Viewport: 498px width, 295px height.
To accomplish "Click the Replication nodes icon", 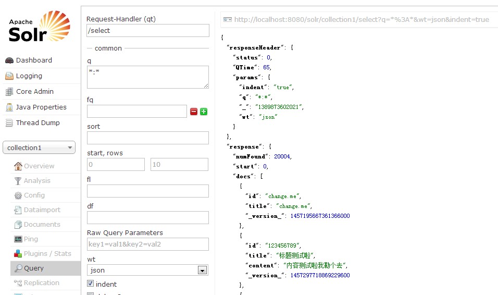I will [x=18, y=283].
